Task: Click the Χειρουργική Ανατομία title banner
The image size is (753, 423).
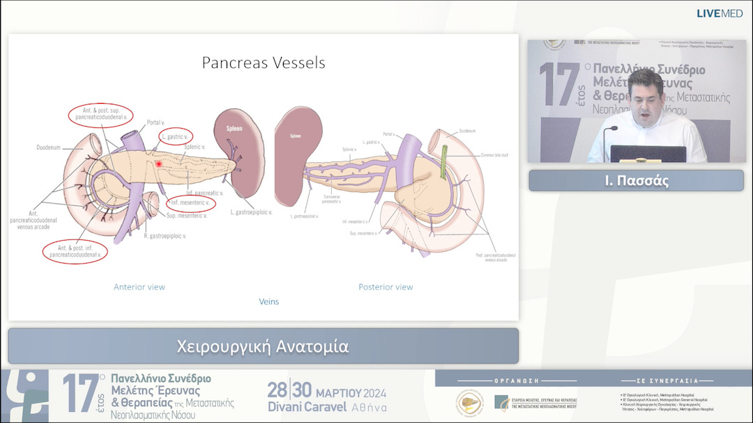Action: tap(263, 346)
